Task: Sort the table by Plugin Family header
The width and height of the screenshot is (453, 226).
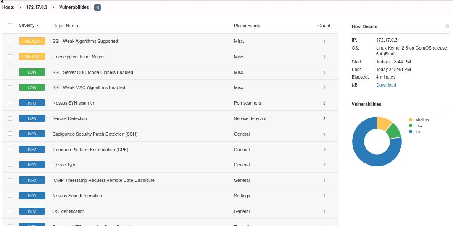Action: coord(247,26)
